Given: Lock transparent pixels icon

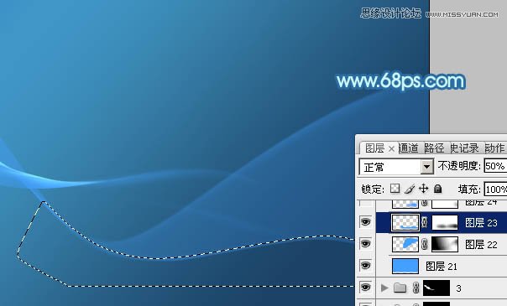Looking at the screenshot, I should click(395, 189).
